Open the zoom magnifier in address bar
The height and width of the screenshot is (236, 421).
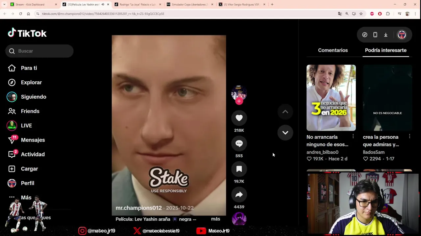[347, 14]
